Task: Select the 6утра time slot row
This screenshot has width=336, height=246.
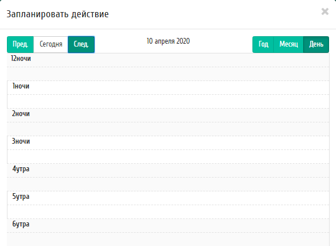Action: [168, 225]
